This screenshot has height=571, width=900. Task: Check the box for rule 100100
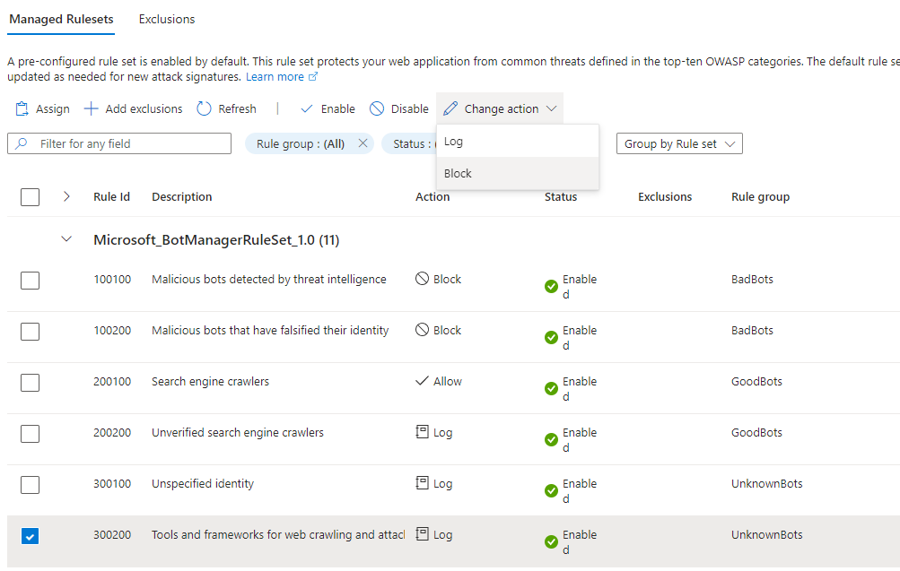click(x=30, y=281)
